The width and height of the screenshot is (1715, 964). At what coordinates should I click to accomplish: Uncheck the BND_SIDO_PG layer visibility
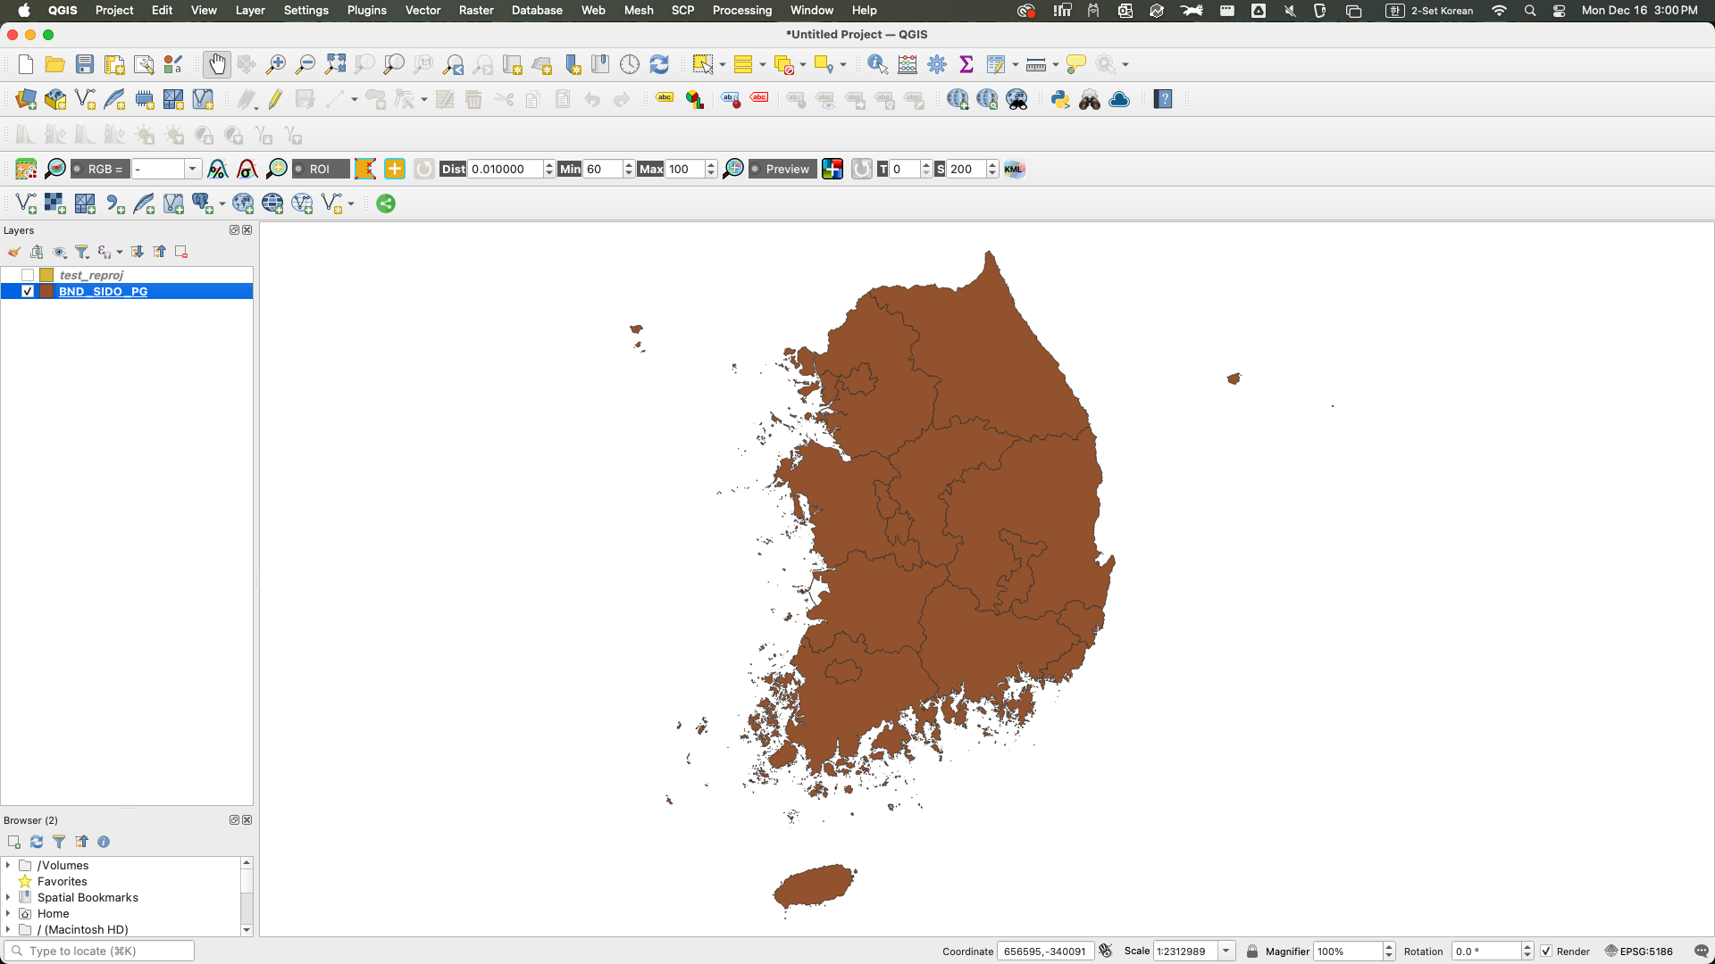pos(28,291)
